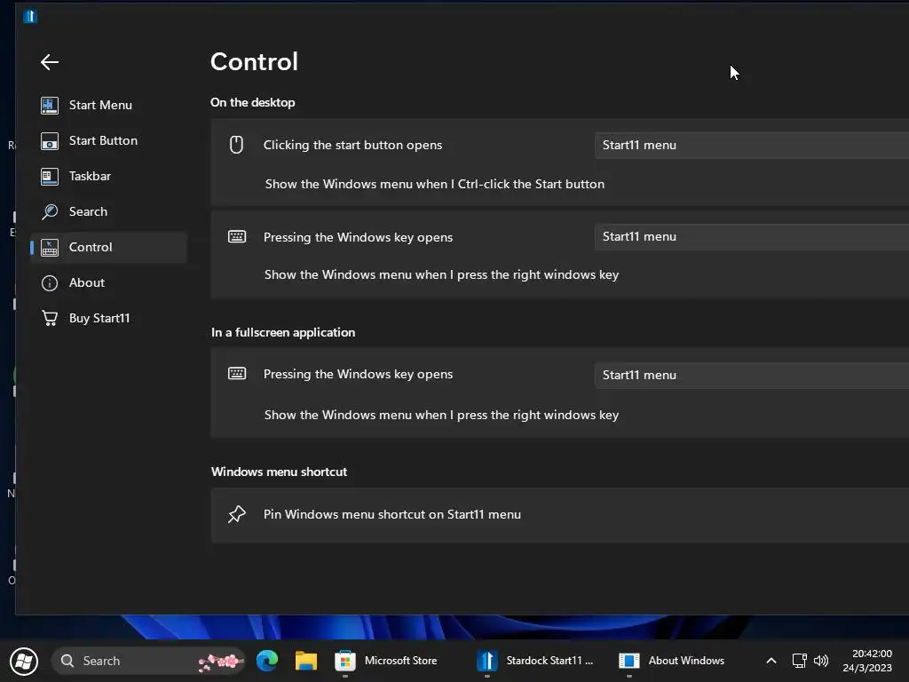The image size is (909, 682).
Task: Click desktop right windows key option row
Action: coord(442,275)
